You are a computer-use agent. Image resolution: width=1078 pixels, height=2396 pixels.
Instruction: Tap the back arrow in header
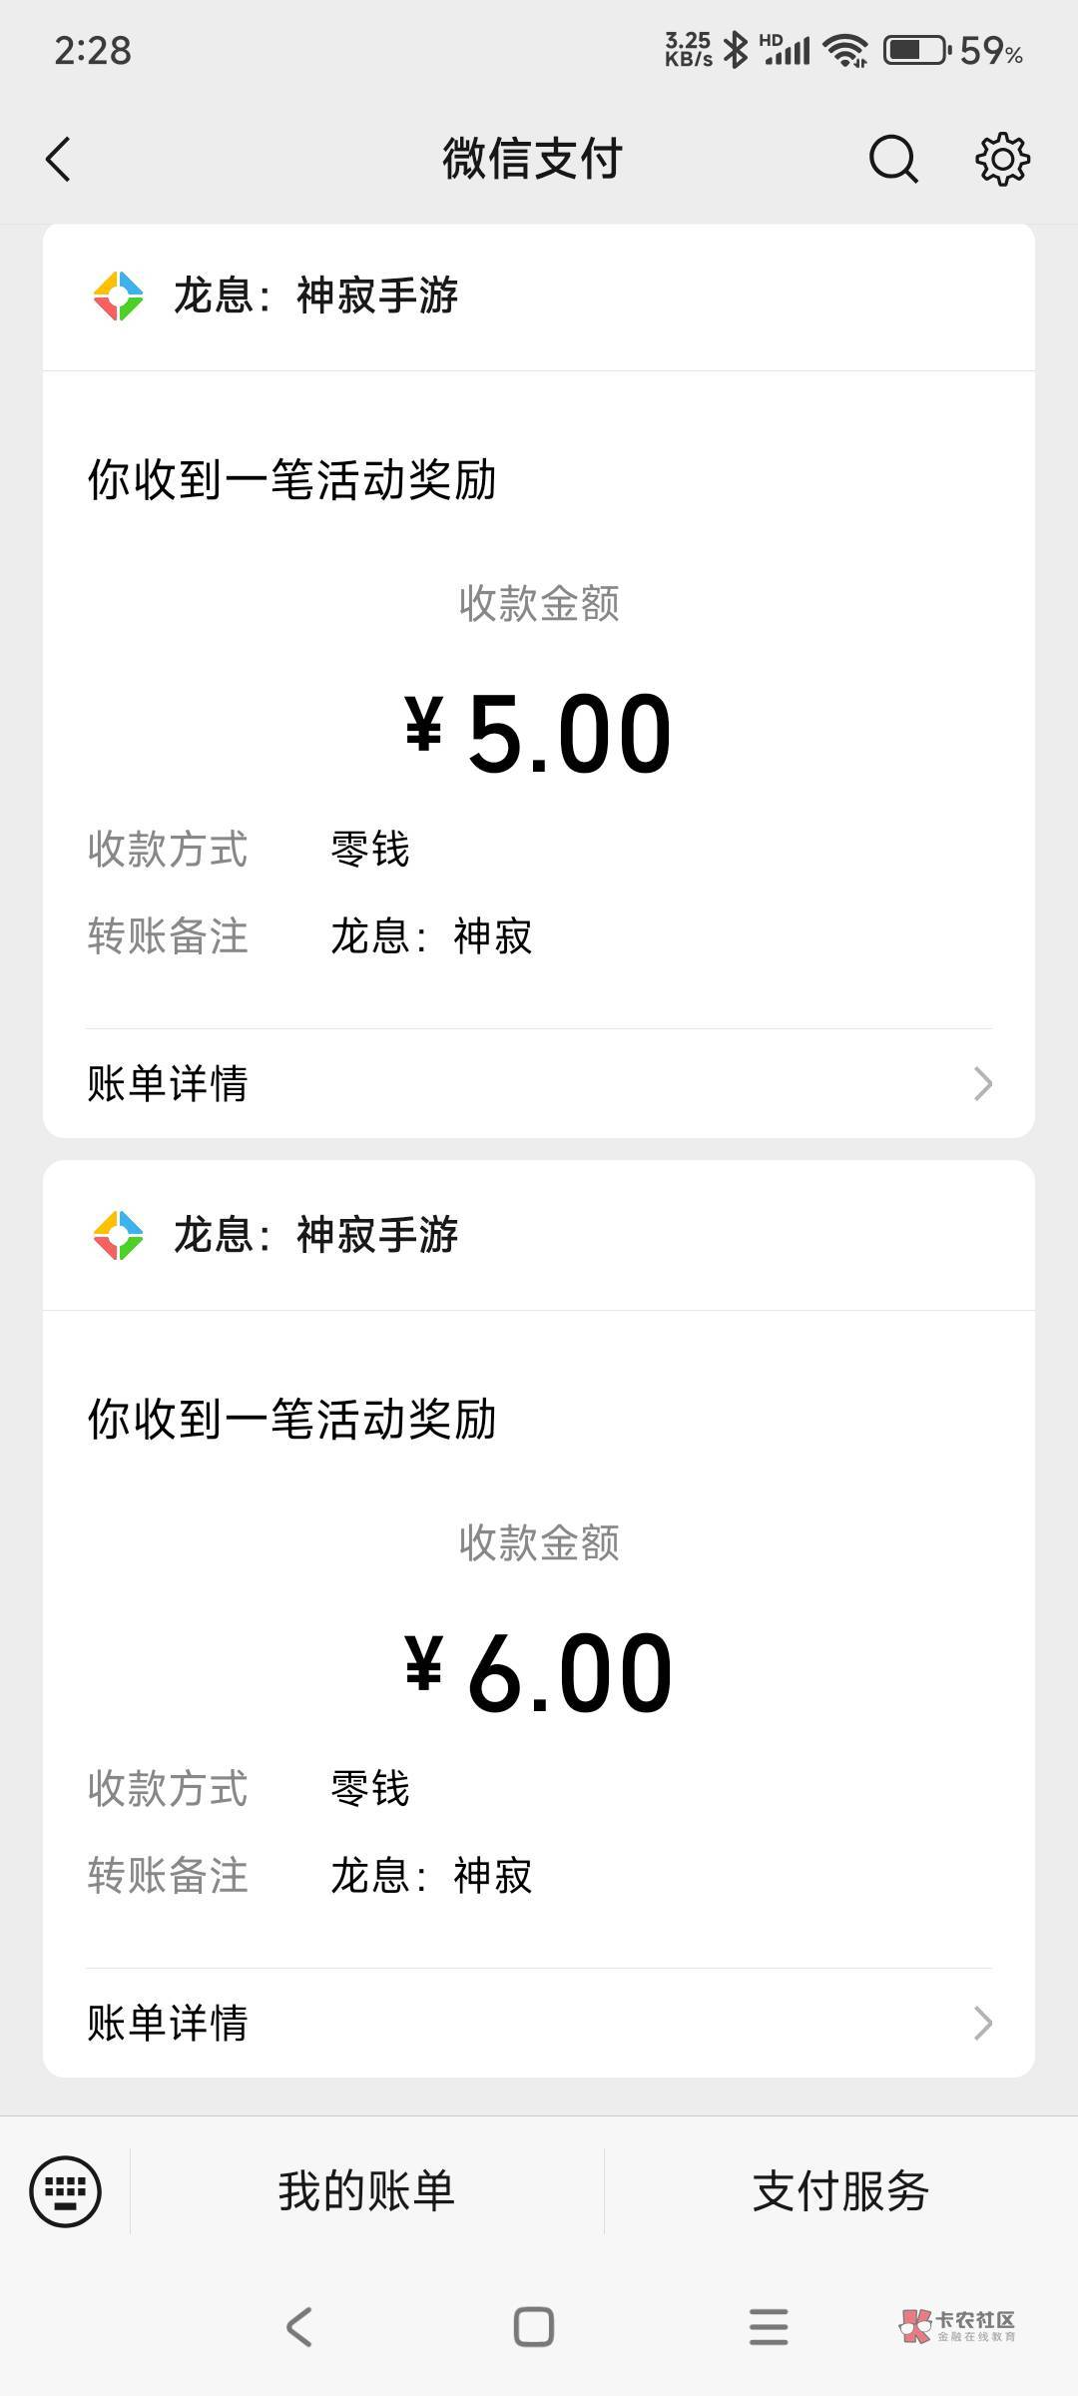point(59,160)
